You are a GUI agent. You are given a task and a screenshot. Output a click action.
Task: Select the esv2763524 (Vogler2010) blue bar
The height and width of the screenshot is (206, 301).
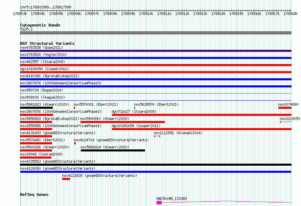point(156,58)
